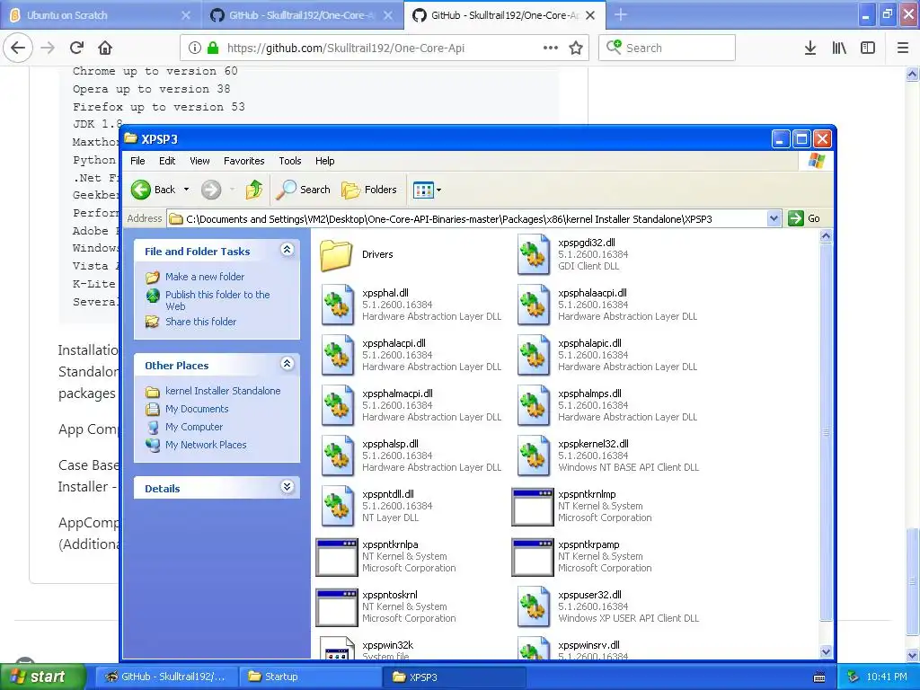
Task: Select xpsphalmacpi.dll file icon
Action: tap(338, 405)
